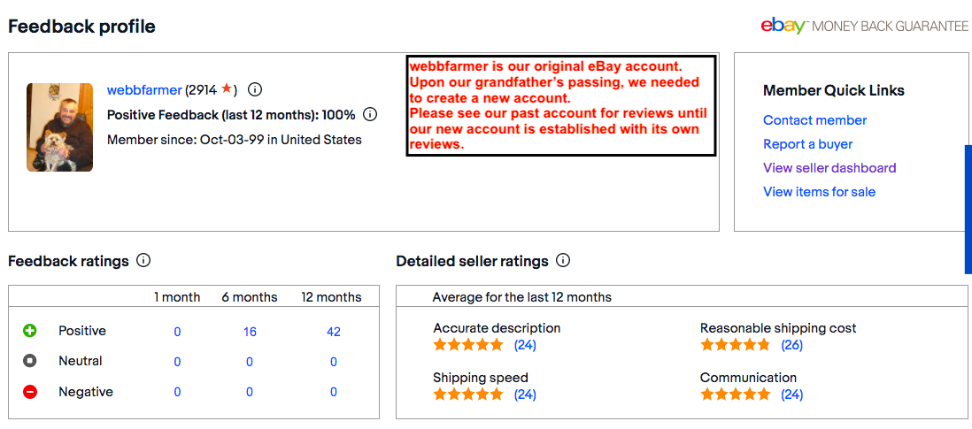Click info icon next to webbfarmer score
This screenshot has width=972, height=429.
click(x=255, y=89)
